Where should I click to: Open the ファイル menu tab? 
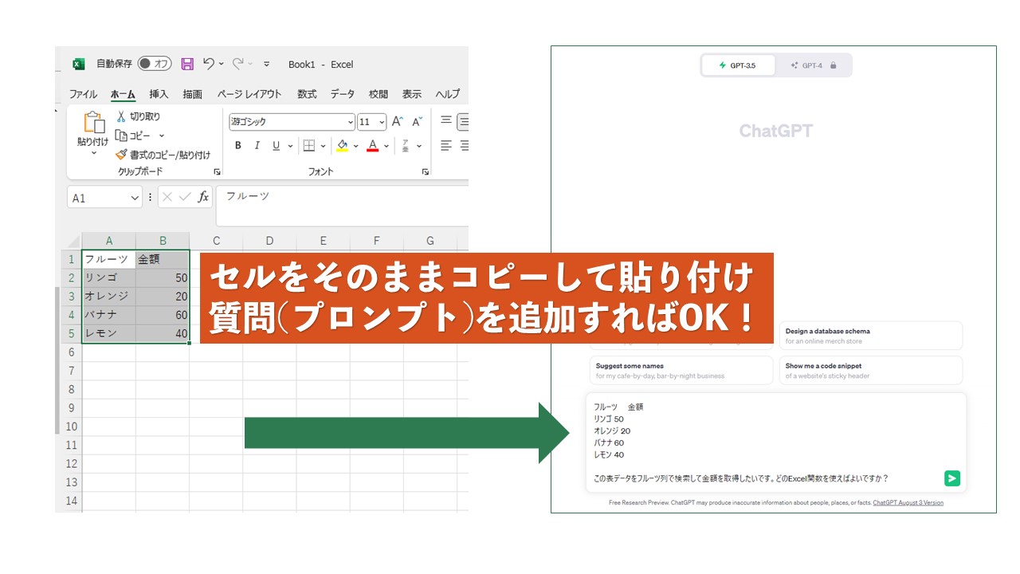coord(83,94)
